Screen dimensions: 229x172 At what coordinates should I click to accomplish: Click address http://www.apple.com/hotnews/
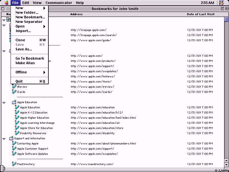pos(93,76)
